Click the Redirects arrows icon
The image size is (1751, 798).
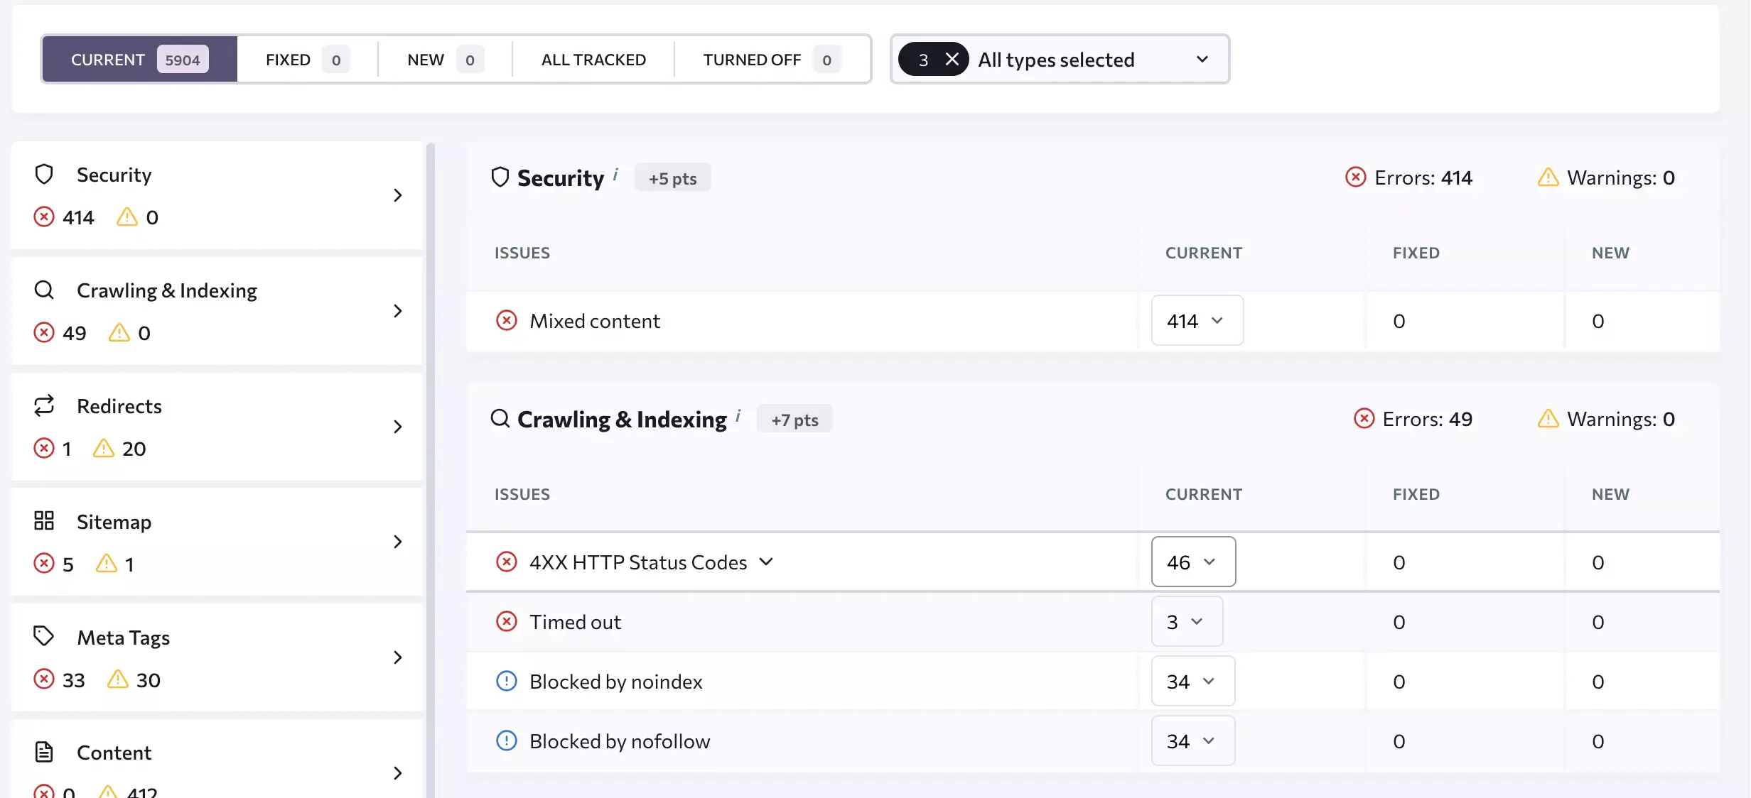[x=44, y=405]
